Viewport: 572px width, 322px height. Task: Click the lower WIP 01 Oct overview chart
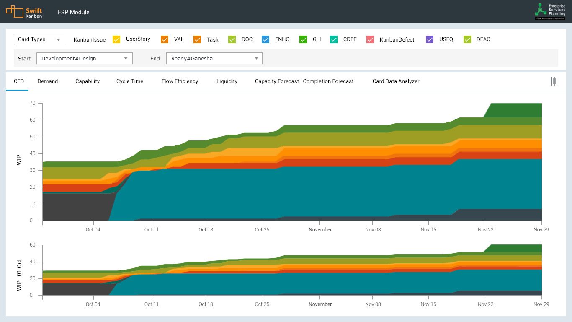click(292, 275)
